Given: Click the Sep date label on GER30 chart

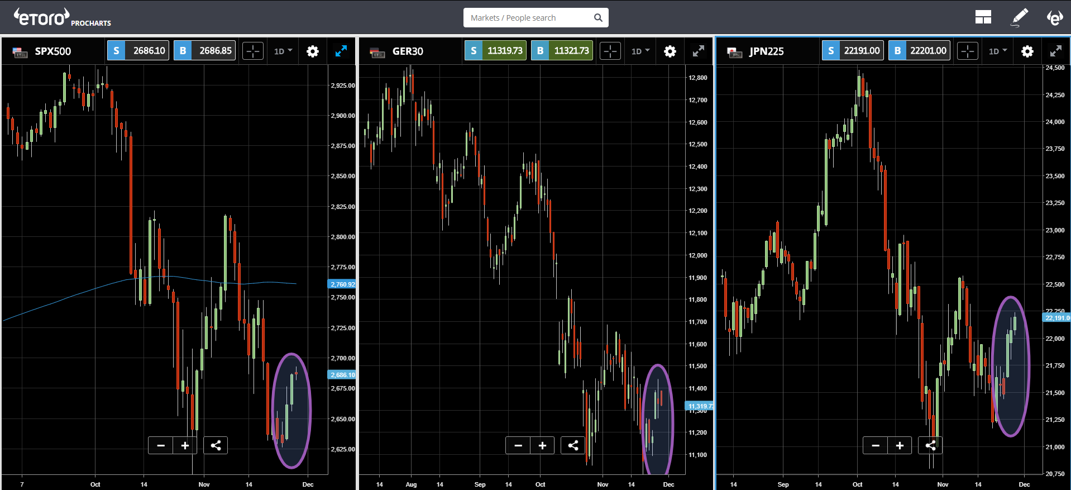Looking at the screenshot, I should [x=480, y=484].
